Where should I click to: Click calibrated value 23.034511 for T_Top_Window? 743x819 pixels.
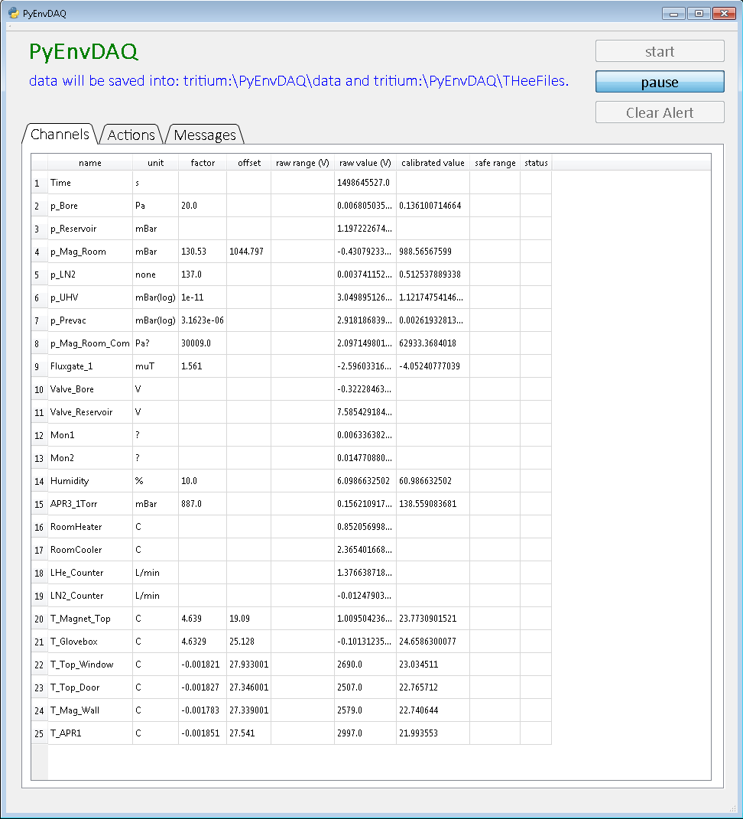click(433, 665)
